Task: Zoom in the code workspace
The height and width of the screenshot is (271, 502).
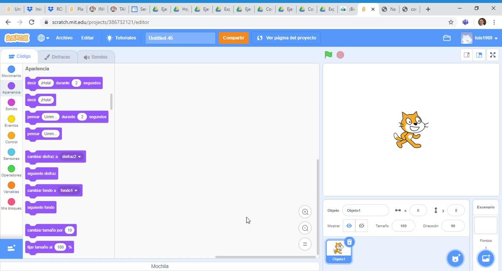Action: point(305,212)
